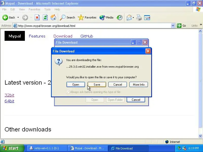Go to the Home page icon

pos(53,17)
